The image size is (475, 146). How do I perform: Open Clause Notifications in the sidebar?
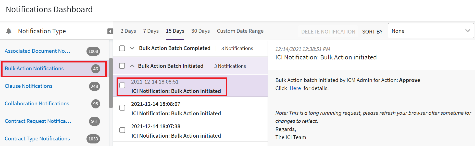click(29, 86)
